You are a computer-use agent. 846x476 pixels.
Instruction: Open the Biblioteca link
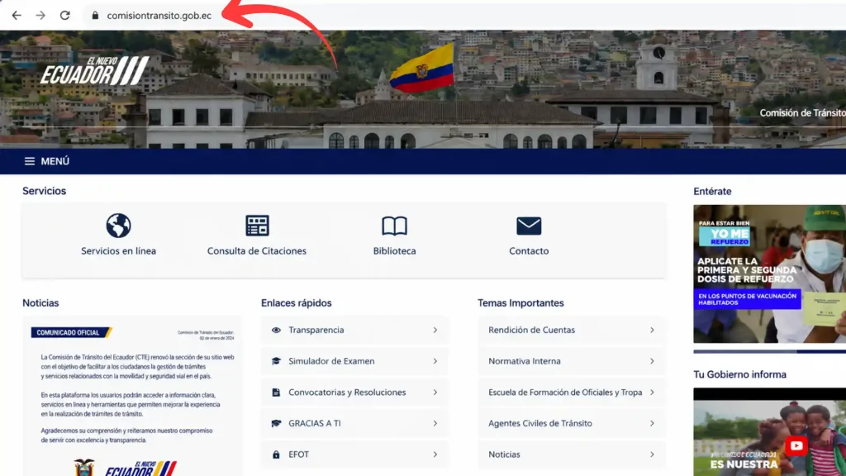click(x=394, y=251)
